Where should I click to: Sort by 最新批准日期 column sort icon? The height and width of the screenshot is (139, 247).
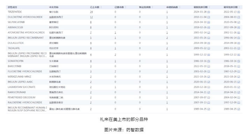click(x=209, y=7)
